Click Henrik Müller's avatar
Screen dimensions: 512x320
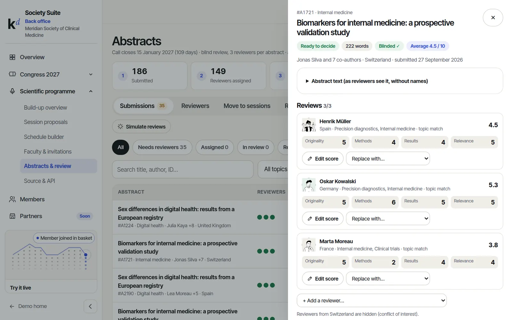point(309,125)
